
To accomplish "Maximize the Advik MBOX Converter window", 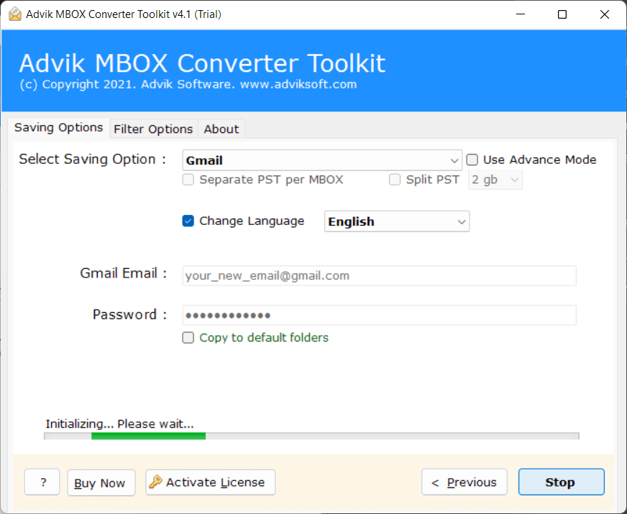I will 562,14.
